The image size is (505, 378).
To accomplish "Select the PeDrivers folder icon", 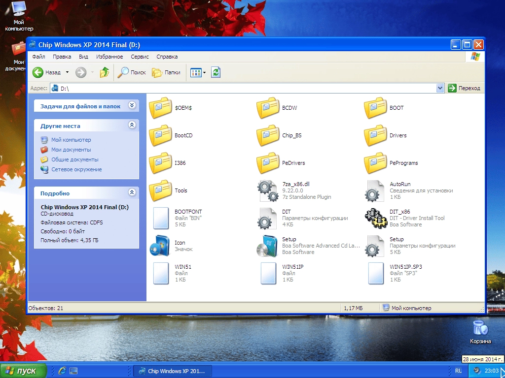I will (x=268, y=163).
